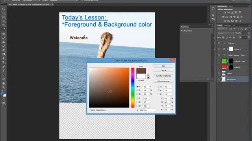This screenshot has width=252, height=141.
Task: Select the G green radio button
Action: [x=137, y=102]
